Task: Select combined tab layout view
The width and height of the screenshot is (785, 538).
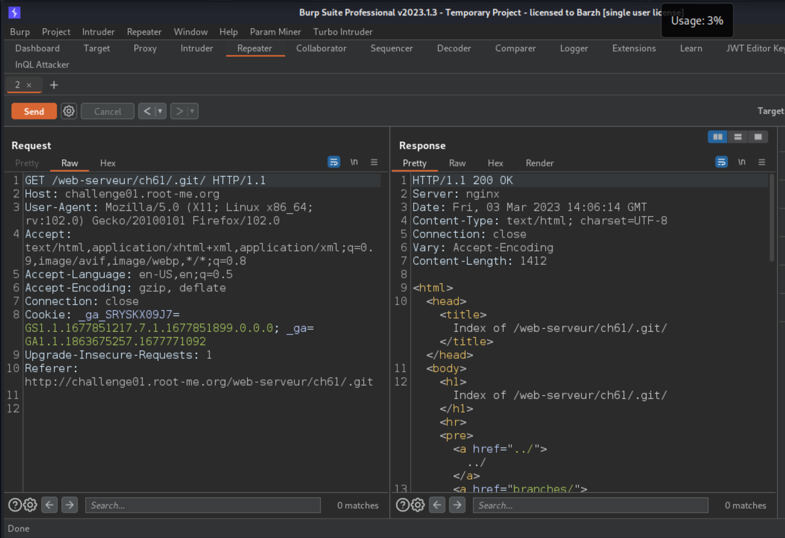Action: 758,137
